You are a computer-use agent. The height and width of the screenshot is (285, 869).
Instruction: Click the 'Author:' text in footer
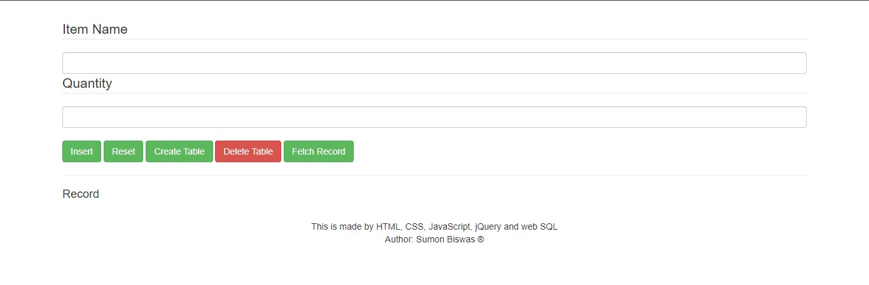(399, 240)
